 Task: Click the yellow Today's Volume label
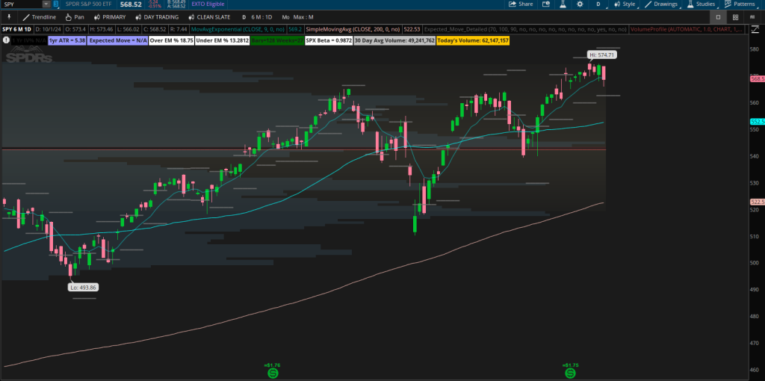click(x=472, y=40)
